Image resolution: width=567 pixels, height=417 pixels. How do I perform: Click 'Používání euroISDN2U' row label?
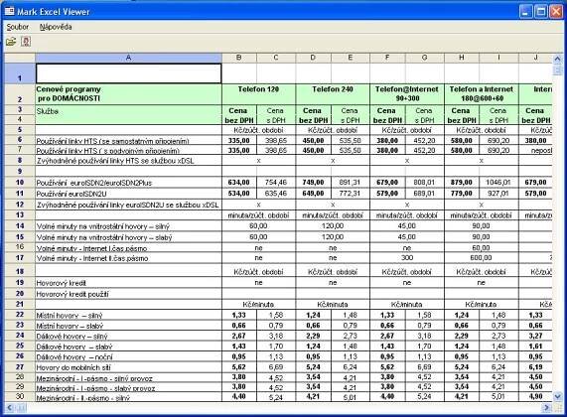[71, 194]
